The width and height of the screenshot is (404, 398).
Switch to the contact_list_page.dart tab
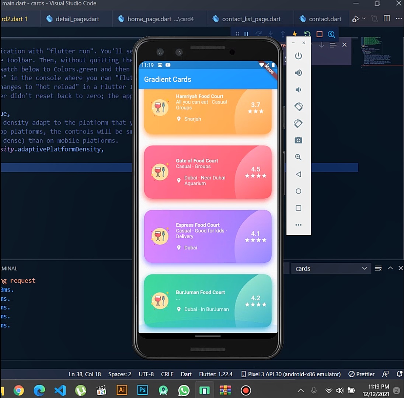pyautogui.click(x=250, y=18)
